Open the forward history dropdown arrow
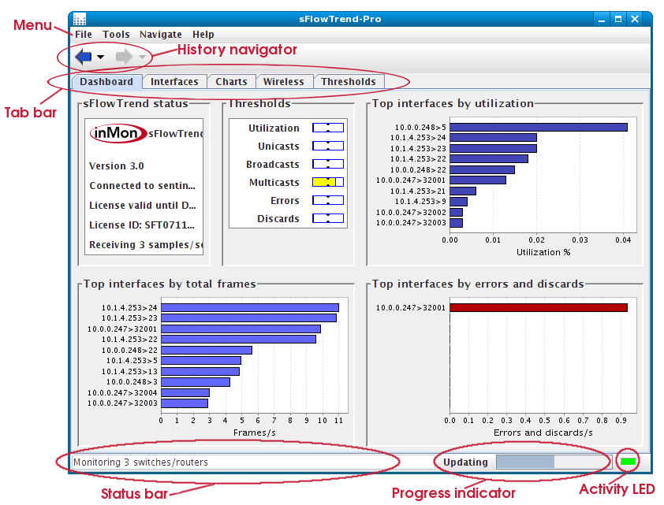This screenshot has width=664, height=505. point(142,58)
